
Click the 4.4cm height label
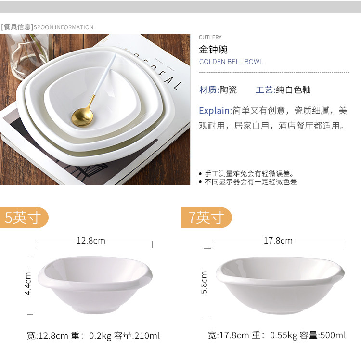(28, 284)
